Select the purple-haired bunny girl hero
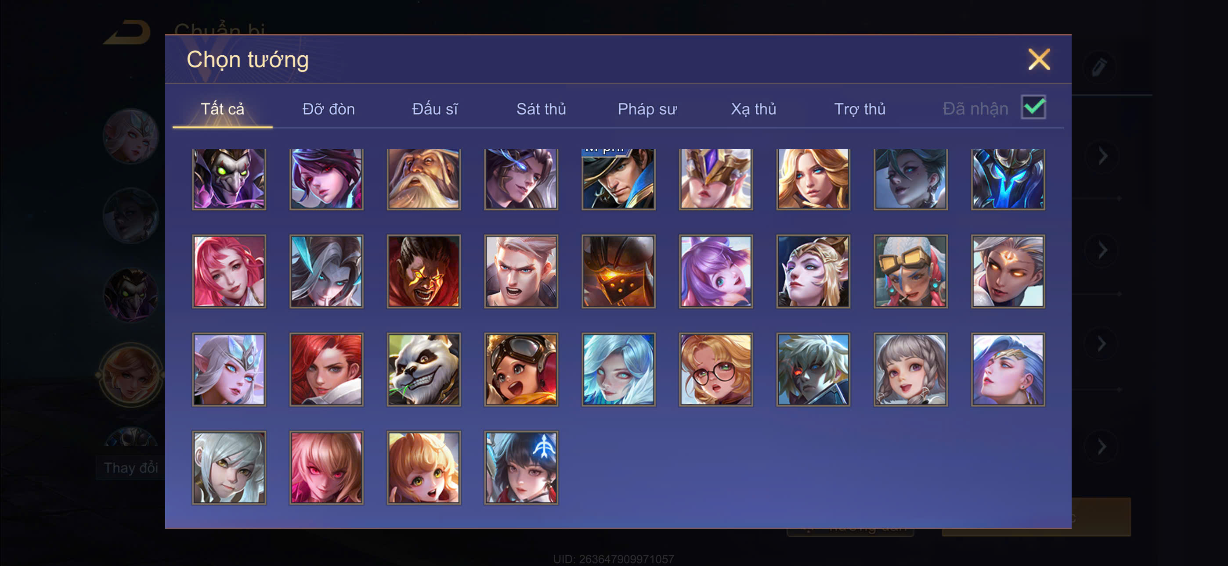The image size is (1228, 566). click(x=715, y=271)
